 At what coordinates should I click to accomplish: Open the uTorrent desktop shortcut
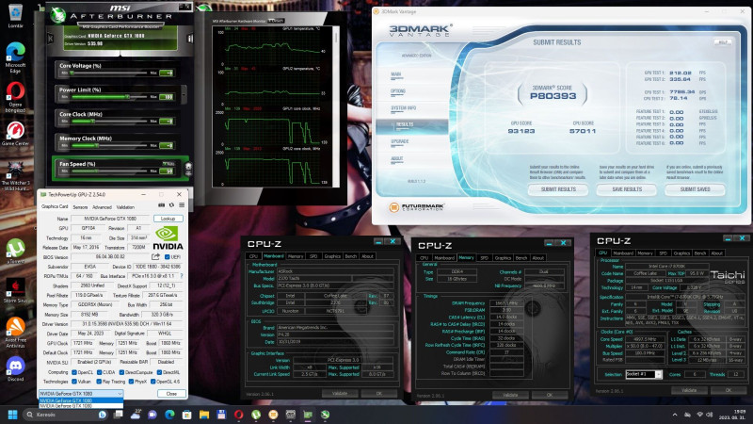15,252
